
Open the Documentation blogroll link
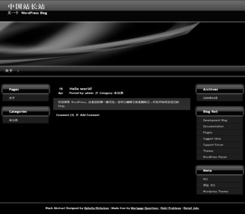[213, 127]
